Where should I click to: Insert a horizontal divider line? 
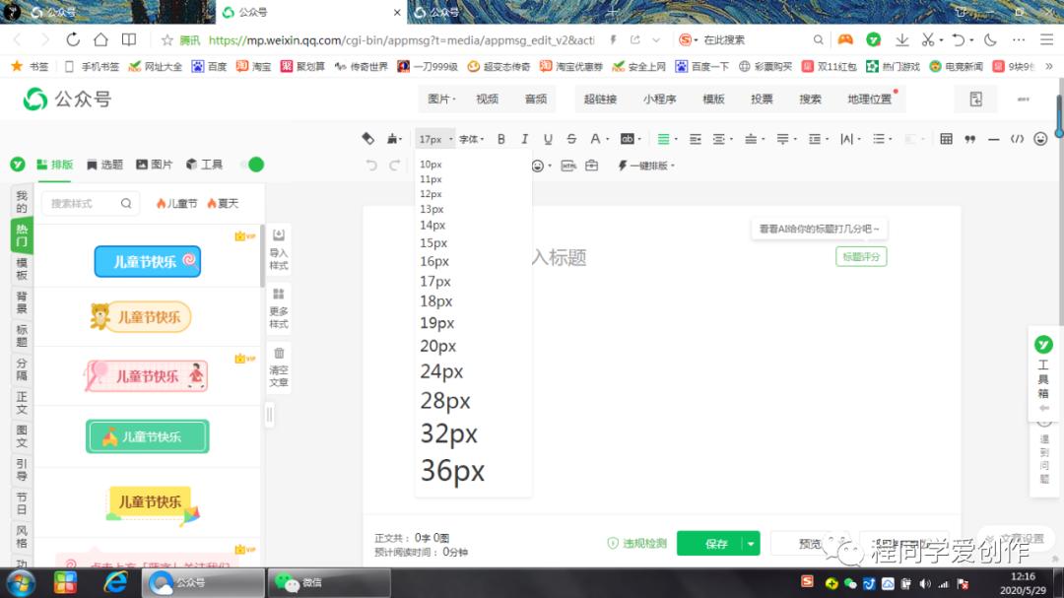point(994,139)
